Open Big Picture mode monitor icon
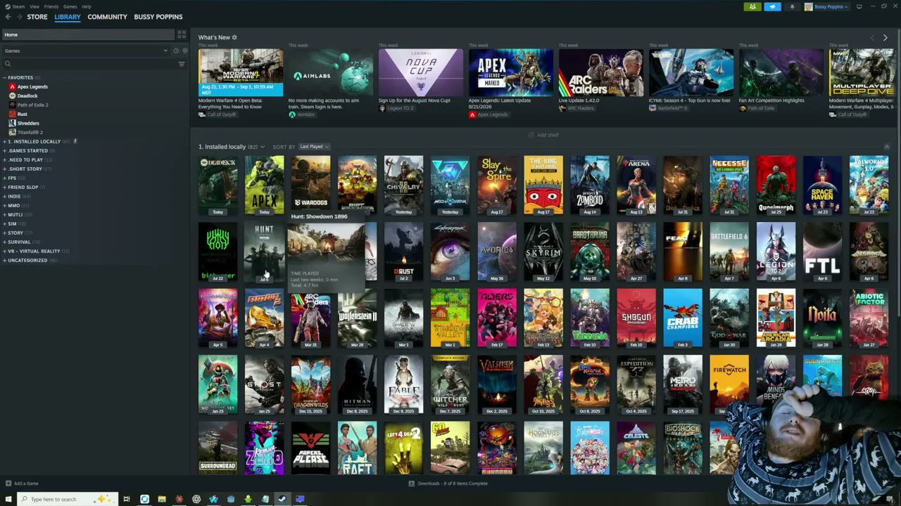The width and height of the screenshot is (901, 506). click(859, 7)
